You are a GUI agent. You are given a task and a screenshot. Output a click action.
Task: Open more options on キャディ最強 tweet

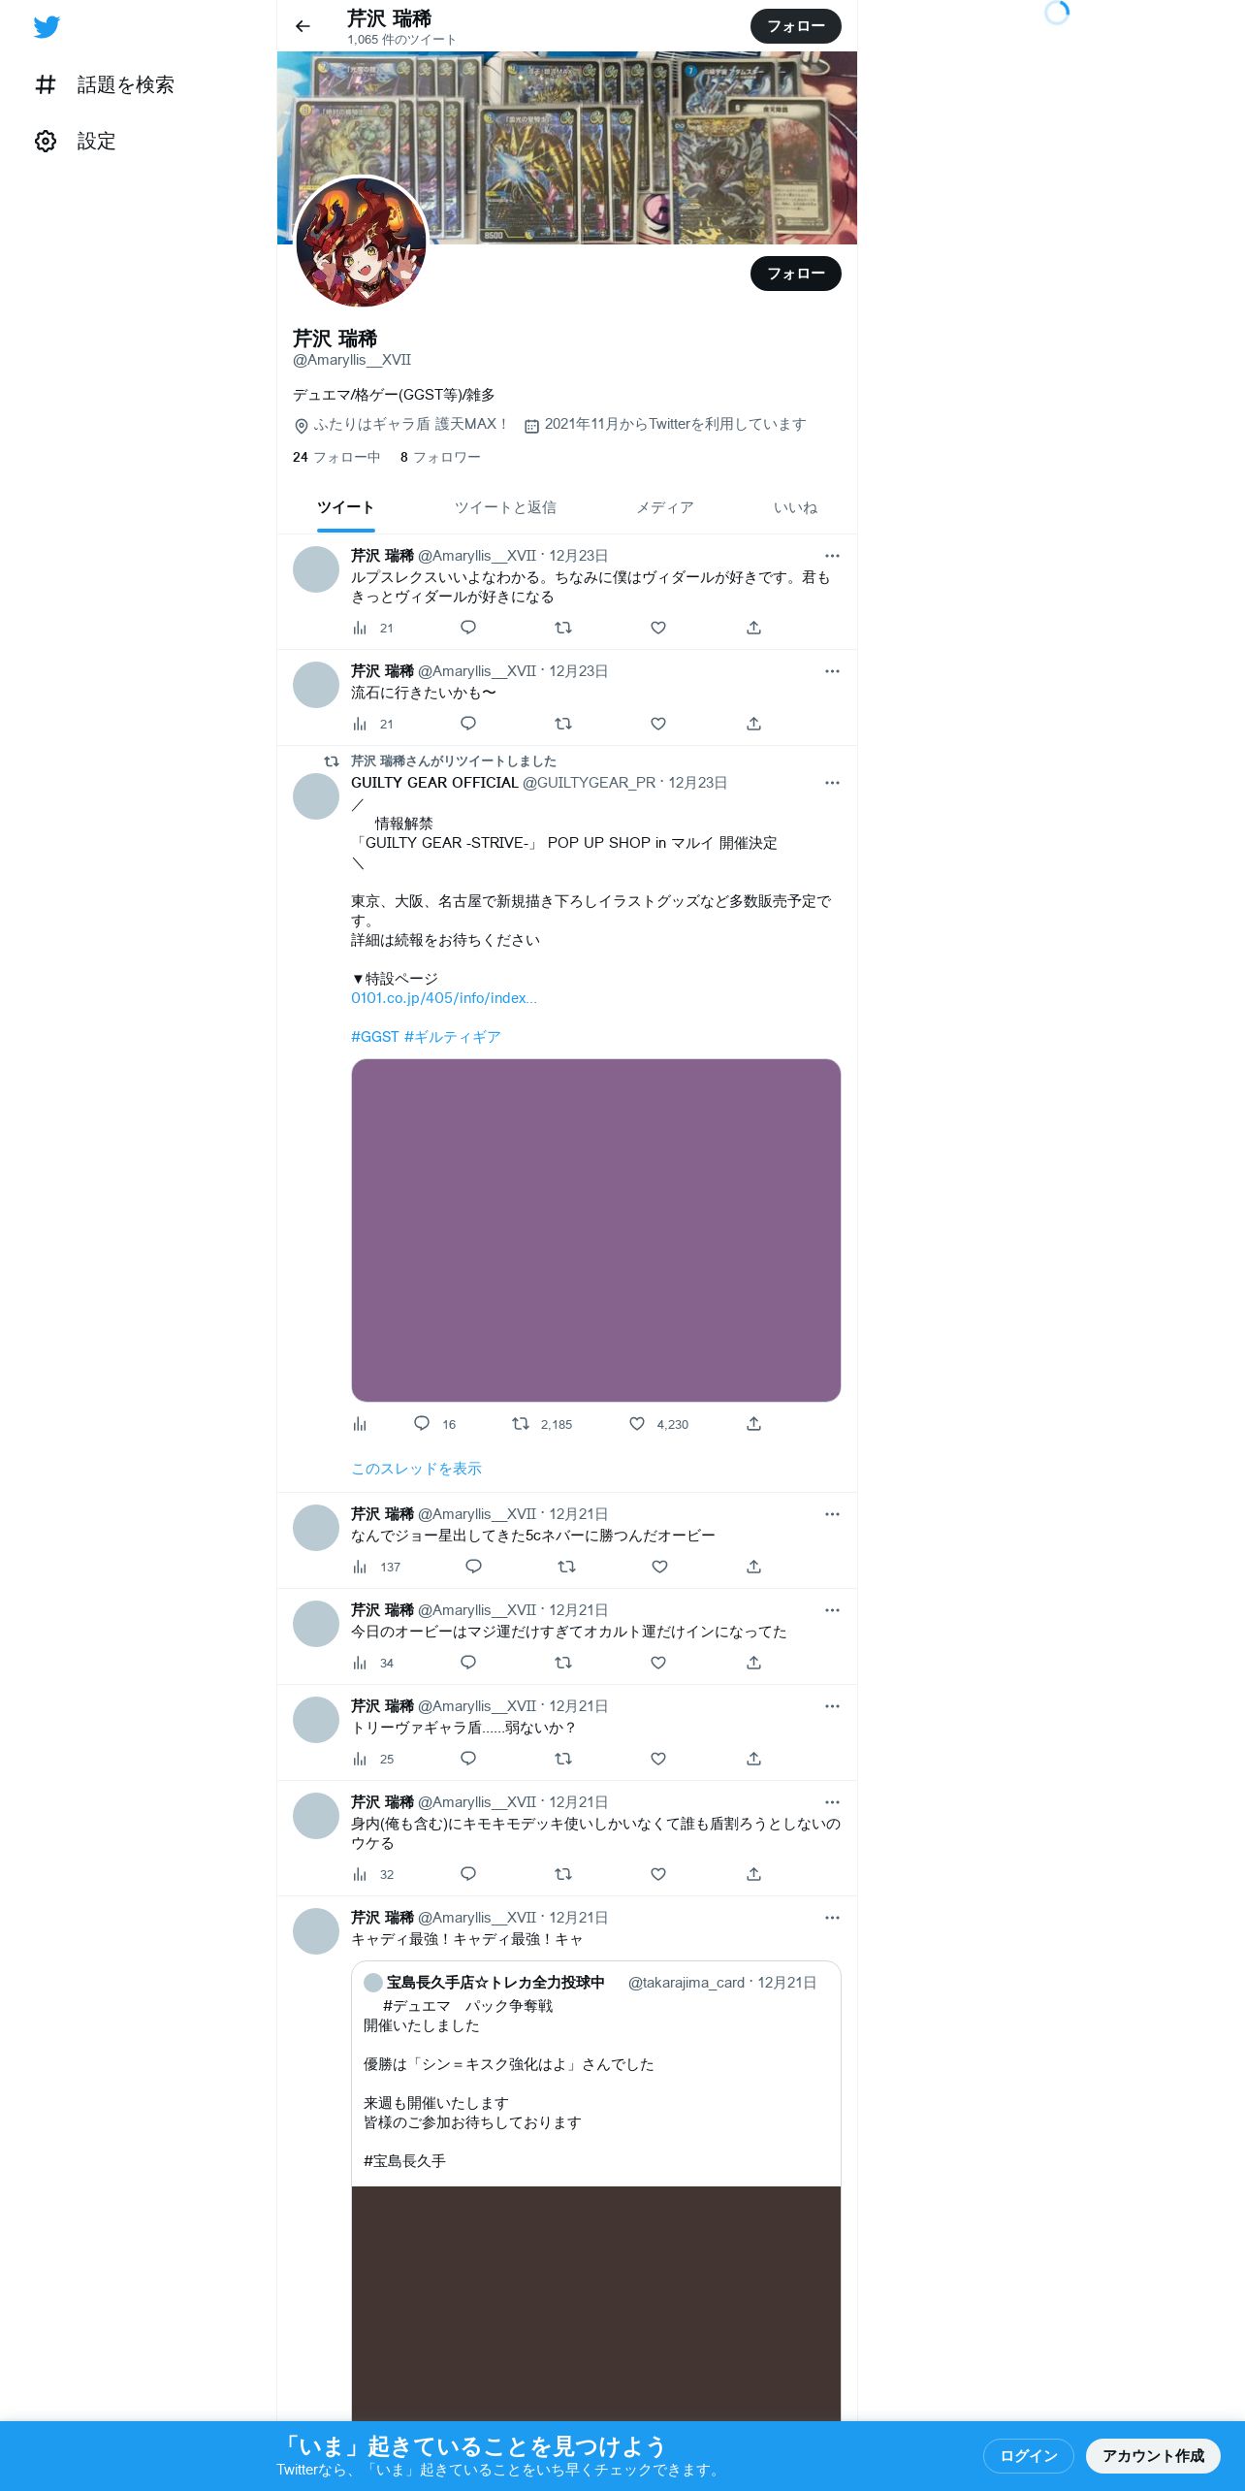click(832, 1918)
